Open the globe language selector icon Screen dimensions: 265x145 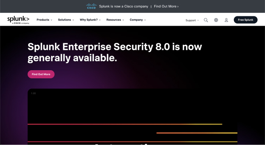216,20
